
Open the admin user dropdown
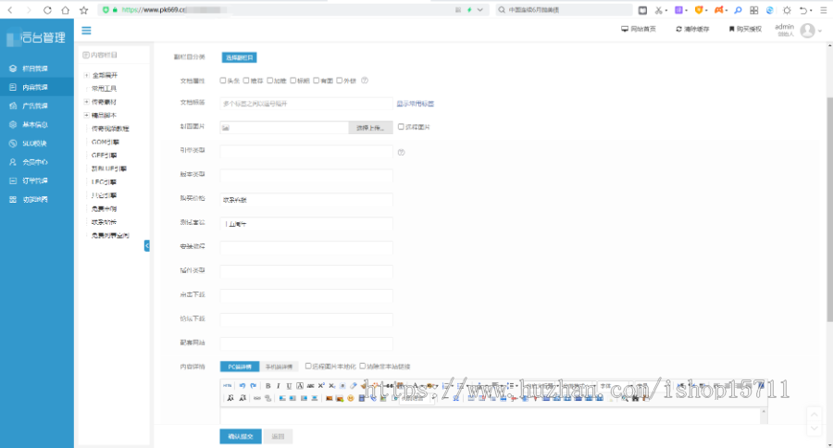click(798, 31)
